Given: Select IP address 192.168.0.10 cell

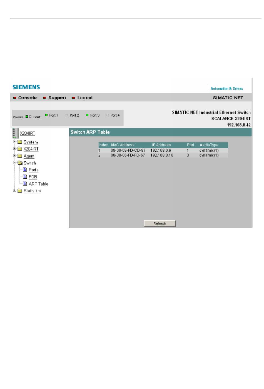Looking at the screenshot, I should tap(162, 155).
